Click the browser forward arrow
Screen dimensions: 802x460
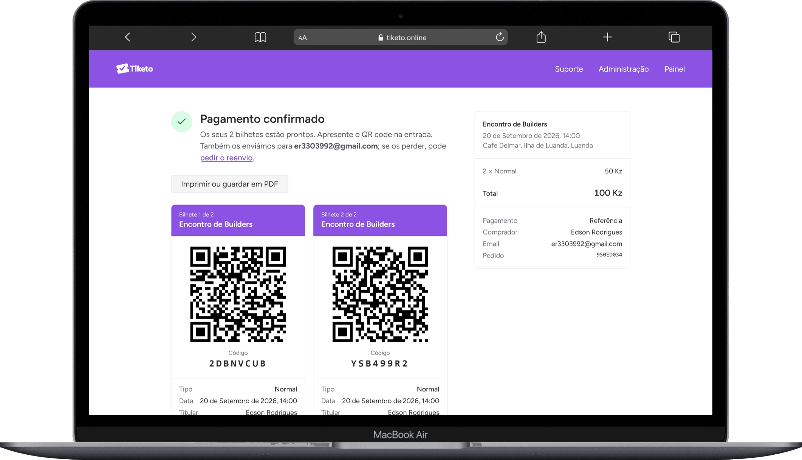tap(194, 37)
